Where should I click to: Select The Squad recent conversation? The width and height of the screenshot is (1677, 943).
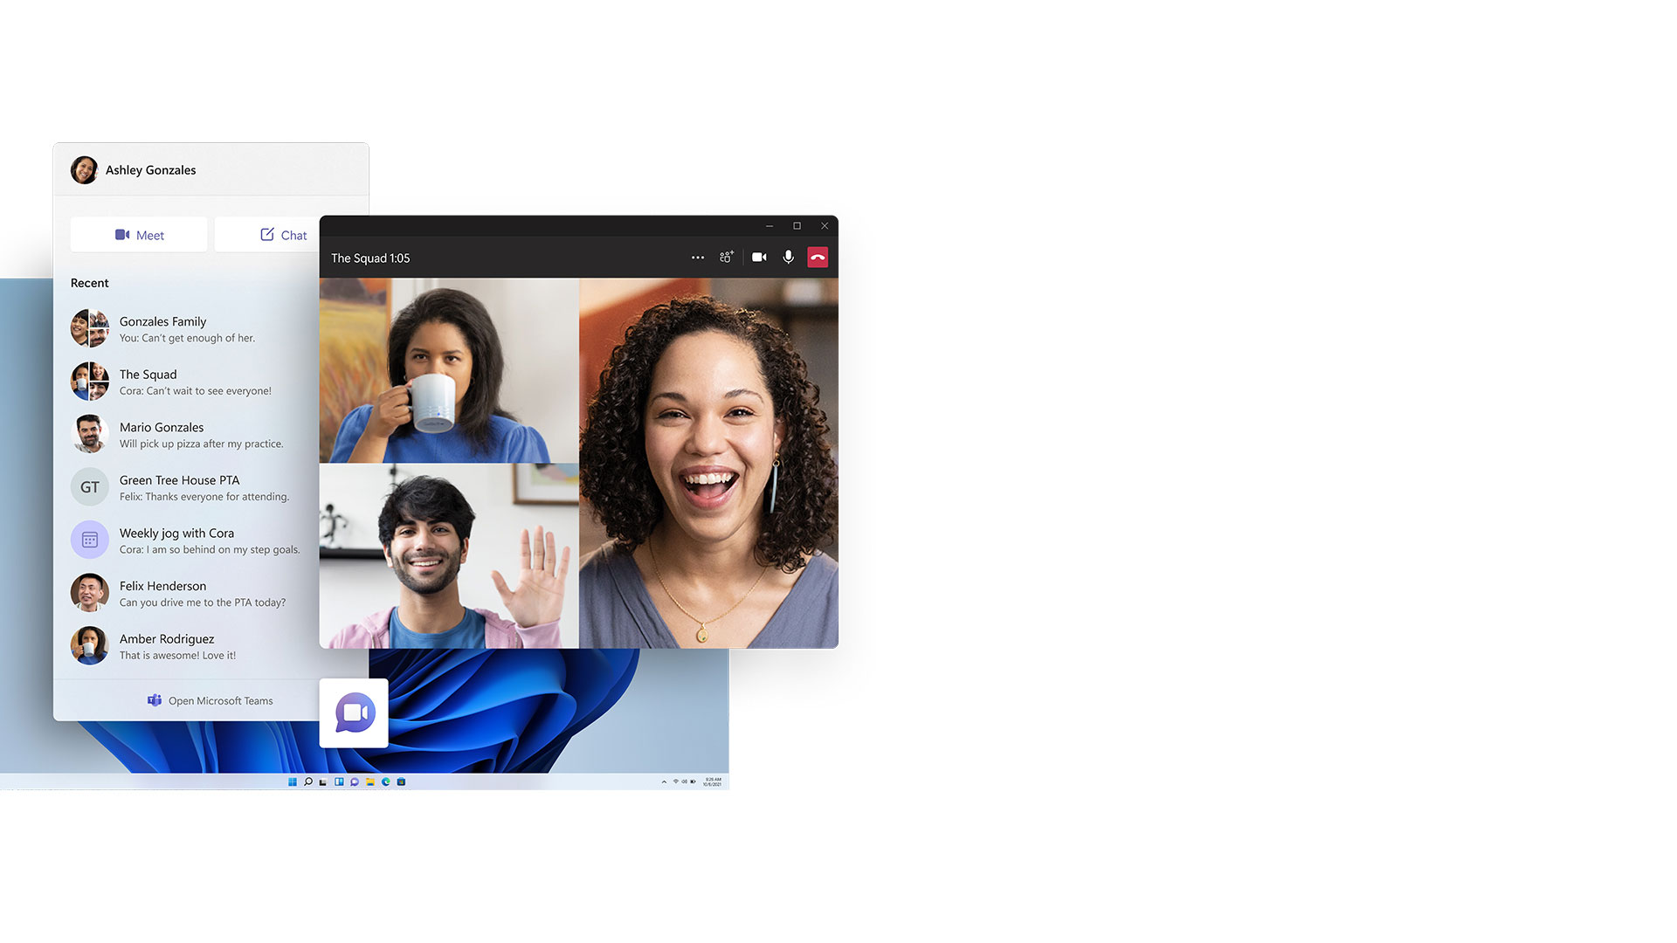tap(212, 381)
